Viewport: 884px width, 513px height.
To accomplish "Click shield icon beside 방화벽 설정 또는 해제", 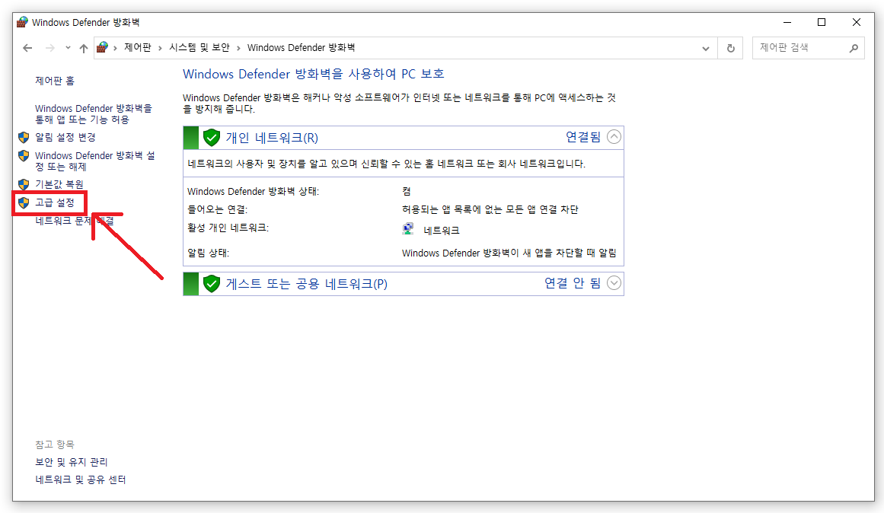I will [x=24, y=155].
